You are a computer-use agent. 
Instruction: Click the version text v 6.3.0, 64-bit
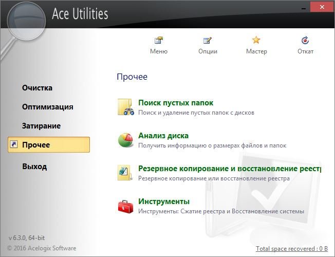[27, 238]
